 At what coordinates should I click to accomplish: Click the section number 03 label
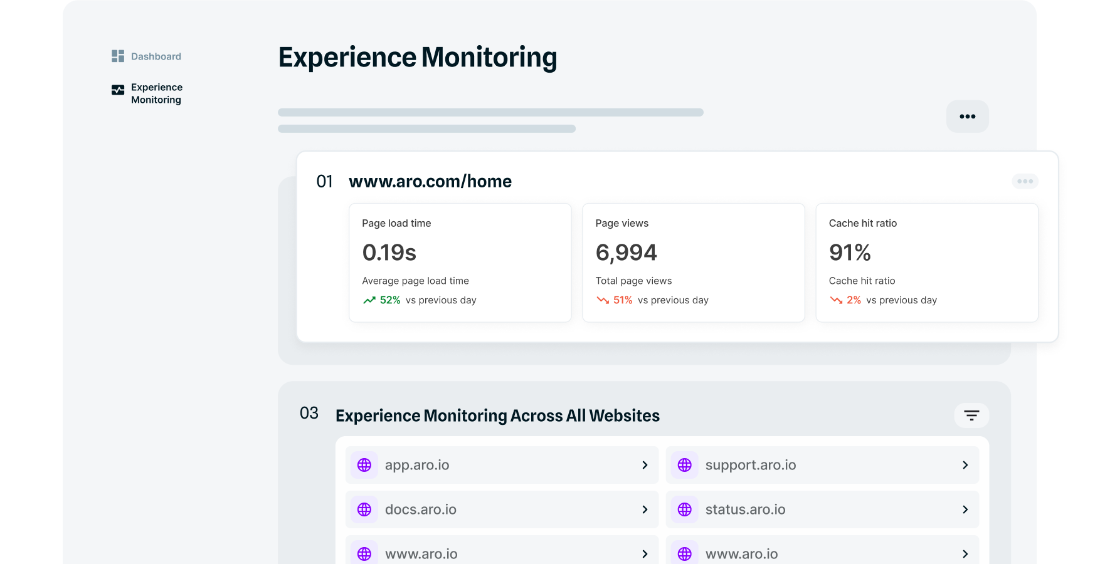pos(309,413)
